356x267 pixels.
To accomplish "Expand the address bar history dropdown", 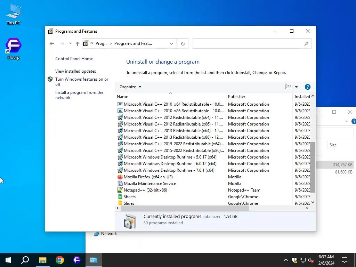I will point(171,43).
